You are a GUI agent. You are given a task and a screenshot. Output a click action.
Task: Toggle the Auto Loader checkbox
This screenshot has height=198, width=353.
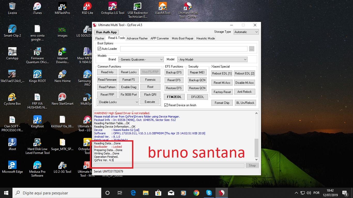pyautogui.click(x=99, y=49)
